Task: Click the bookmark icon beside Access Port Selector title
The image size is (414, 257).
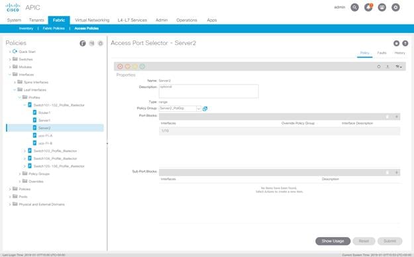Action: [396, 43]
